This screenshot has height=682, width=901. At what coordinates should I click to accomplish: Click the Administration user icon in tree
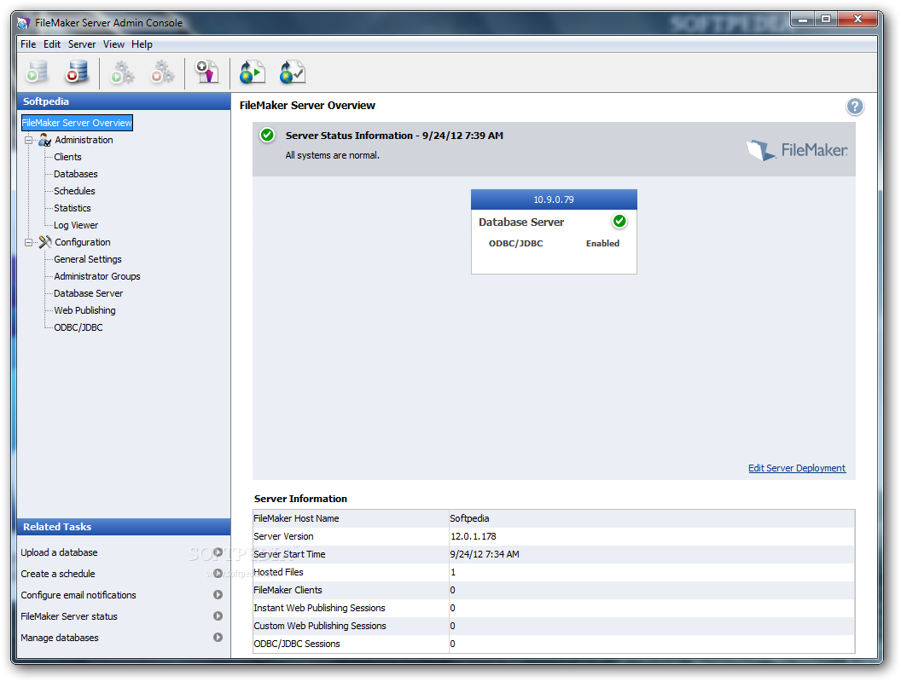(x=45, y=140)
